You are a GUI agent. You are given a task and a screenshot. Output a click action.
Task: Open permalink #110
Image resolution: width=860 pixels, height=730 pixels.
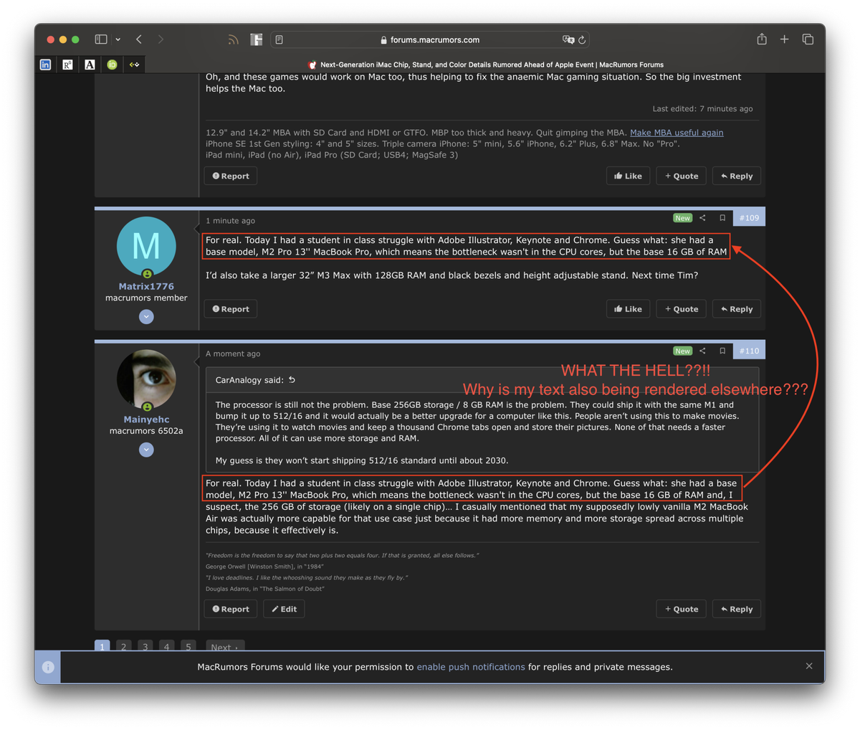(749, 351)
